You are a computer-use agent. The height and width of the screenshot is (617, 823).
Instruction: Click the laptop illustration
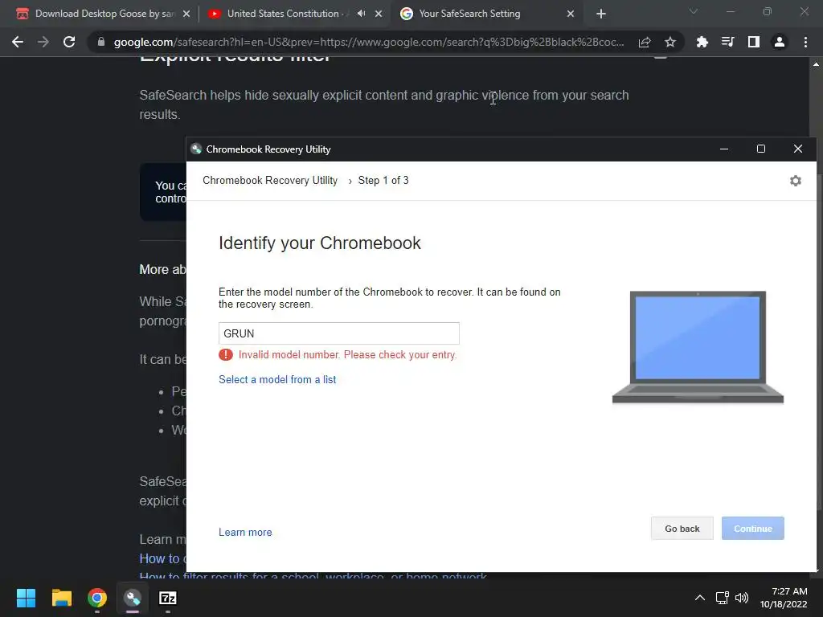(x=698, y=347)
